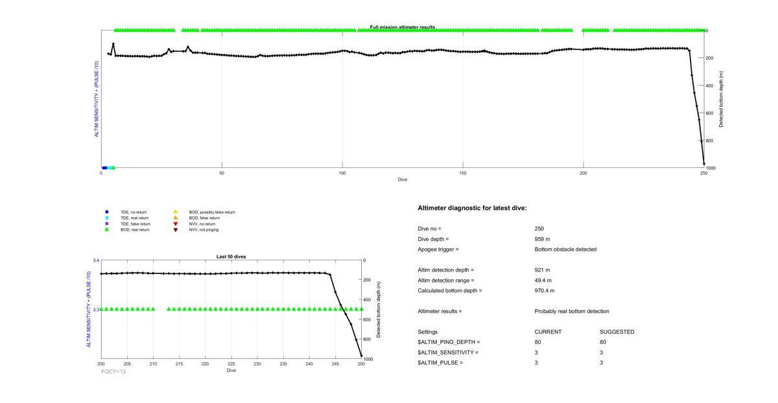Viewport: 778px width, 403px height.
Task: Click the '150' dive tick on the full mission plot
Action: (463, 173)
